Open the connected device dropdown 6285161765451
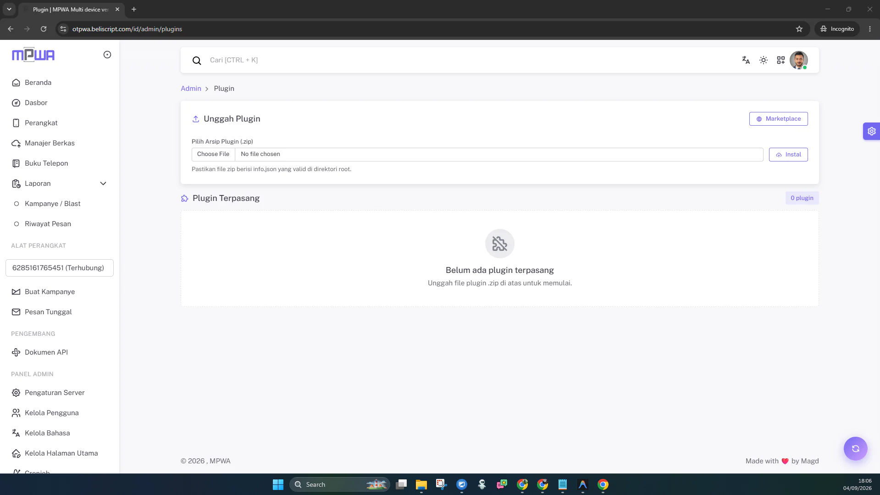 pos(60,268)
